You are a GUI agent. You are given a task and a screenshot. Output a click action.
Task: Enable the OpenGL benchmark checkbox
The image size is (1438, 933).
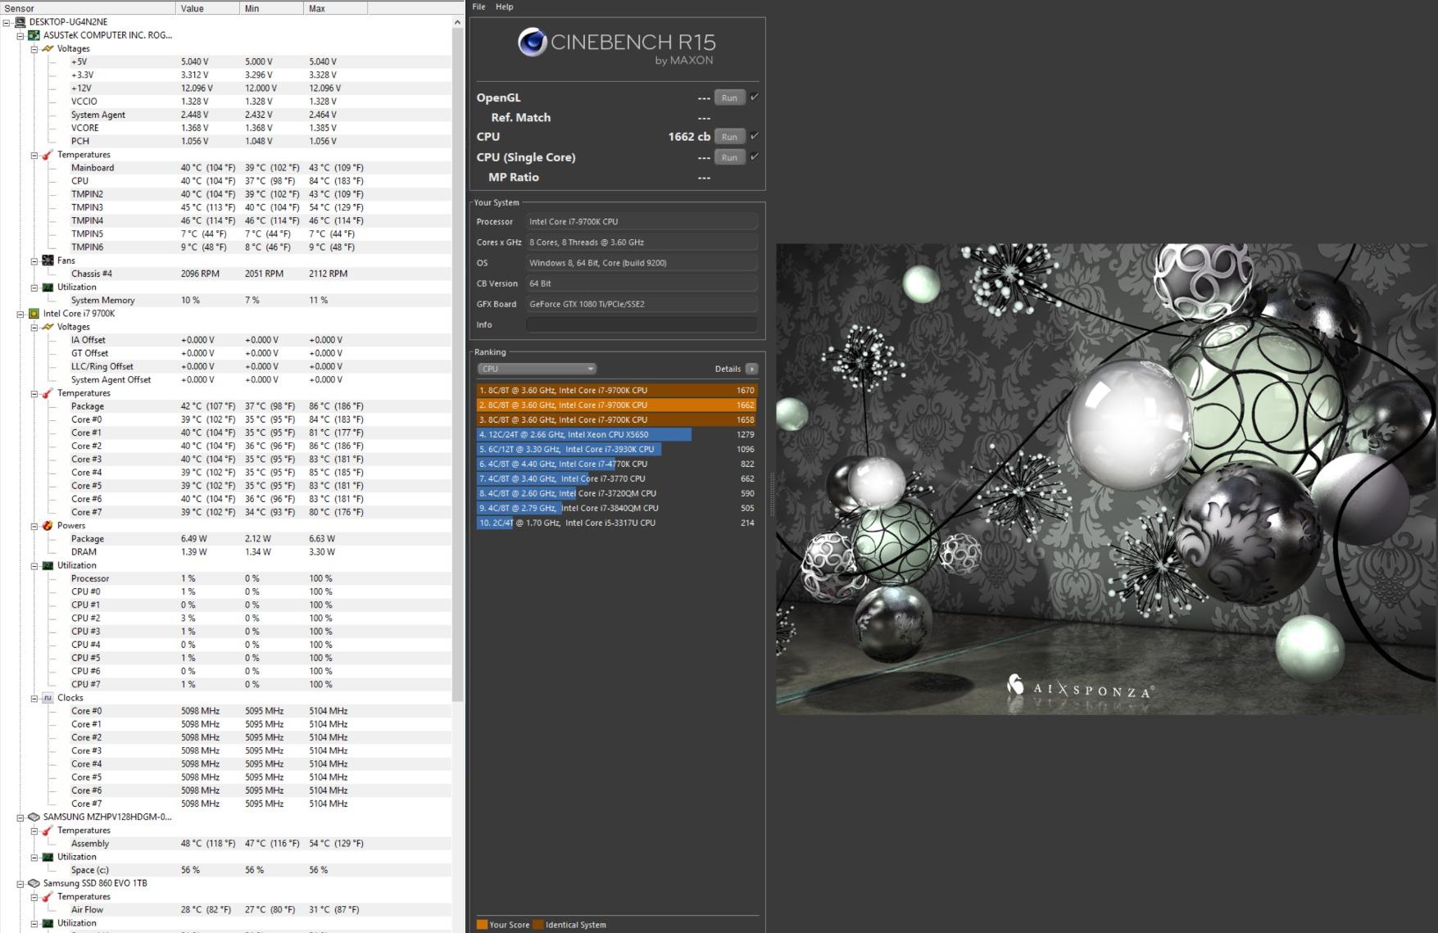click(753, 97)
